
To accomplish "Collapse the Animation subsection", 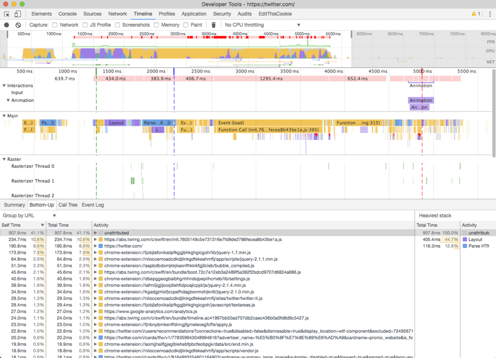I will tap(8, 100).
